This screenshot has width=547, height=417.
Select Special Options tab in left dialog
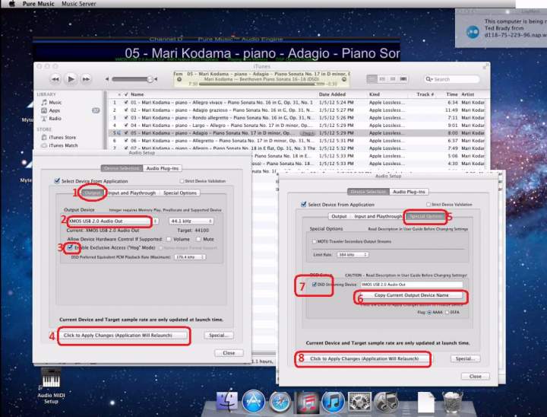(179, 193)
